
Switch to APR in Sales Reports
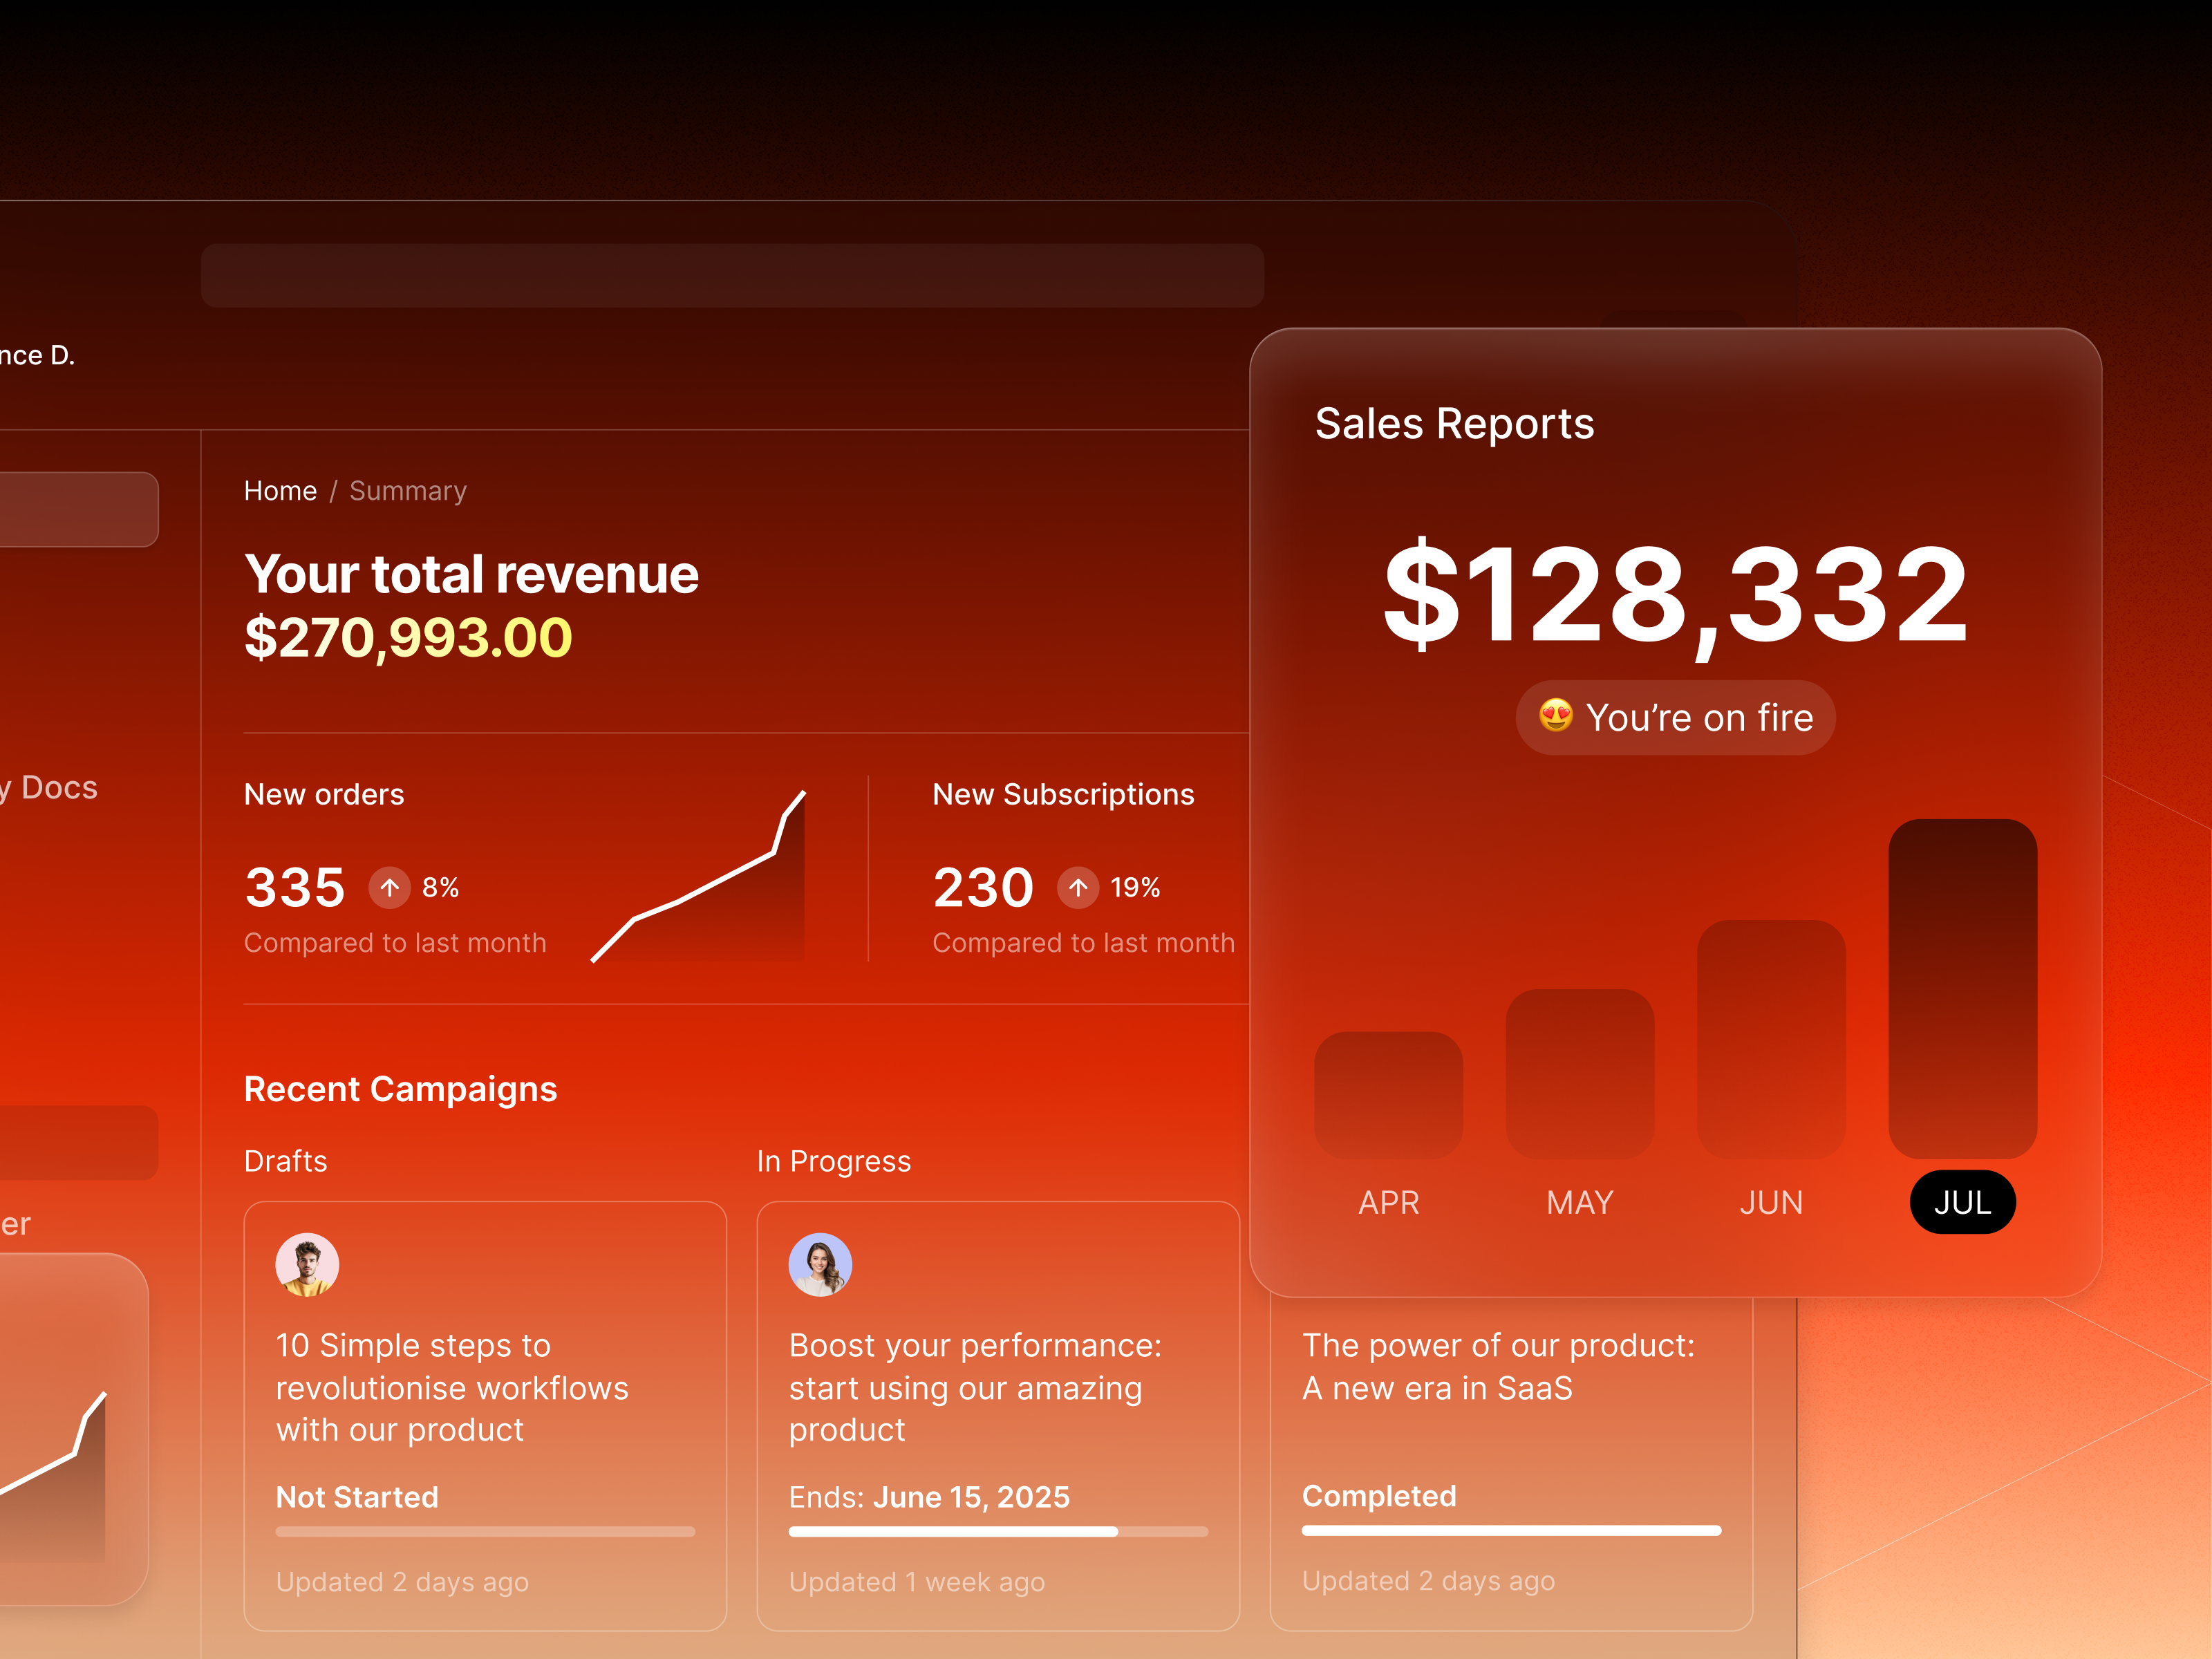1388,1202
